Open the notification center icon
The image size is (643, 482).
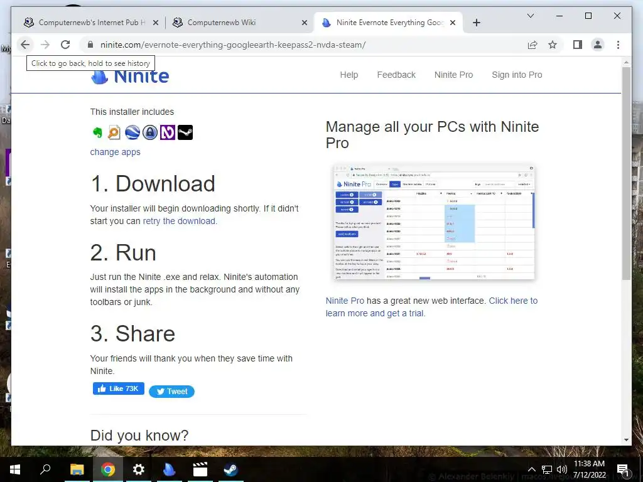622,469
